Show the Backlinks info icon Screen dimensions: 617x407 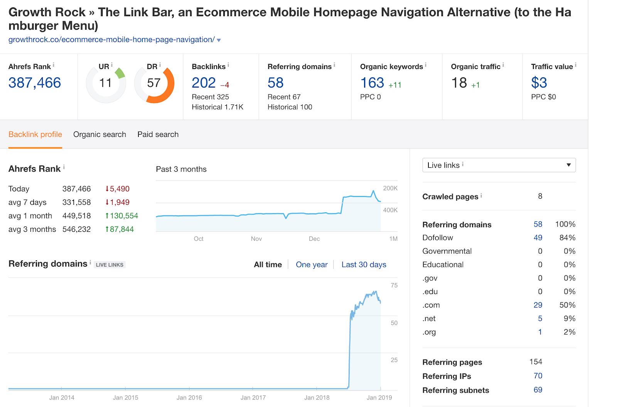click(228, 65)
